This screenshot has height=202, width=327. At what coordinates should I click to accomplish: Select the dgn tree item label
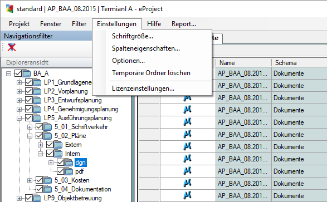(81, 162)
